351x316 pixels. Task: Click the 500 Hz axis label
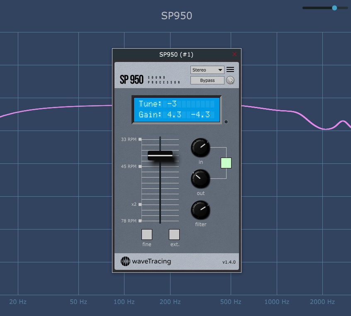coord(231,301)
